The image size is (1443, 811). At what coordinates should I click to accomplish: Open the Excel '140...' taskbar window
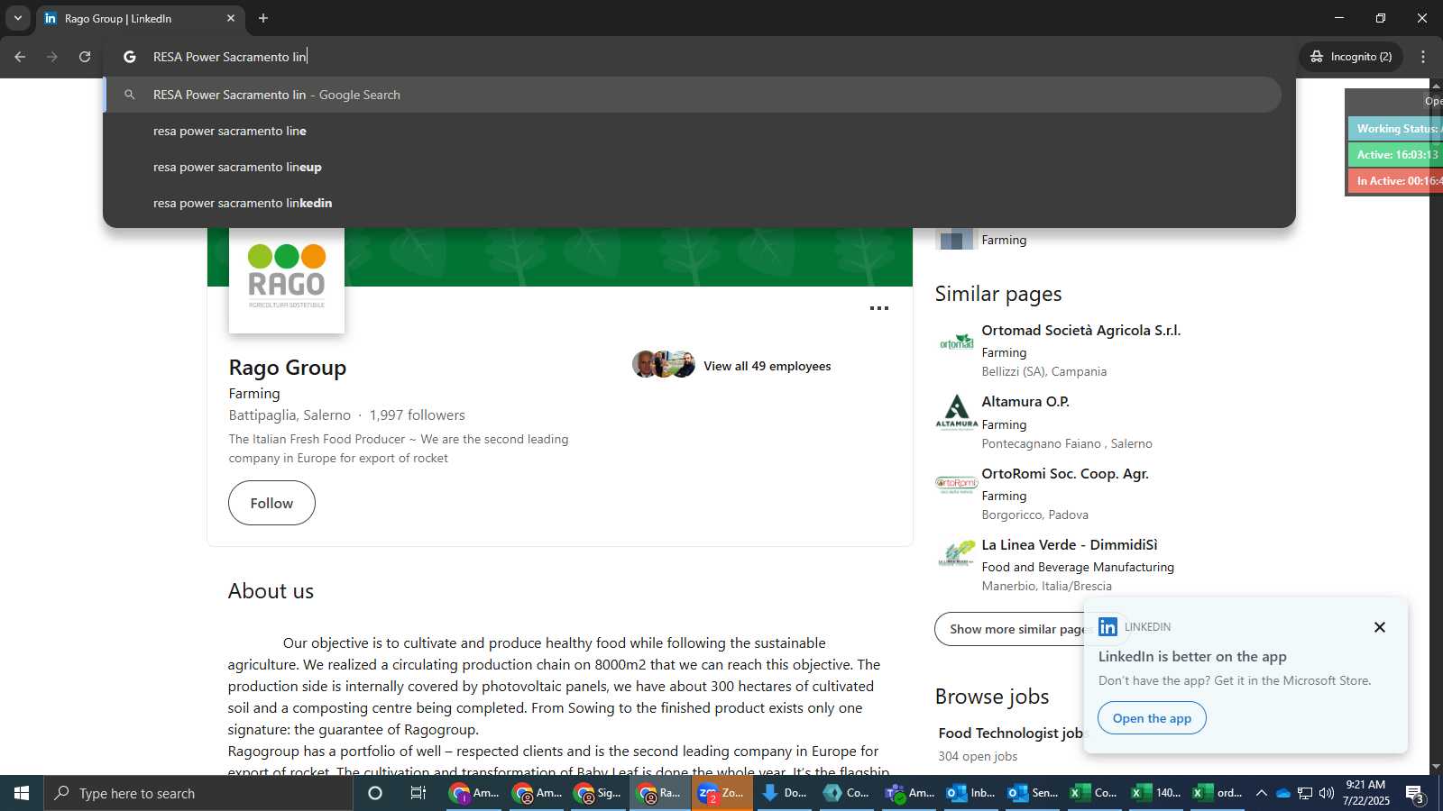1157,793
